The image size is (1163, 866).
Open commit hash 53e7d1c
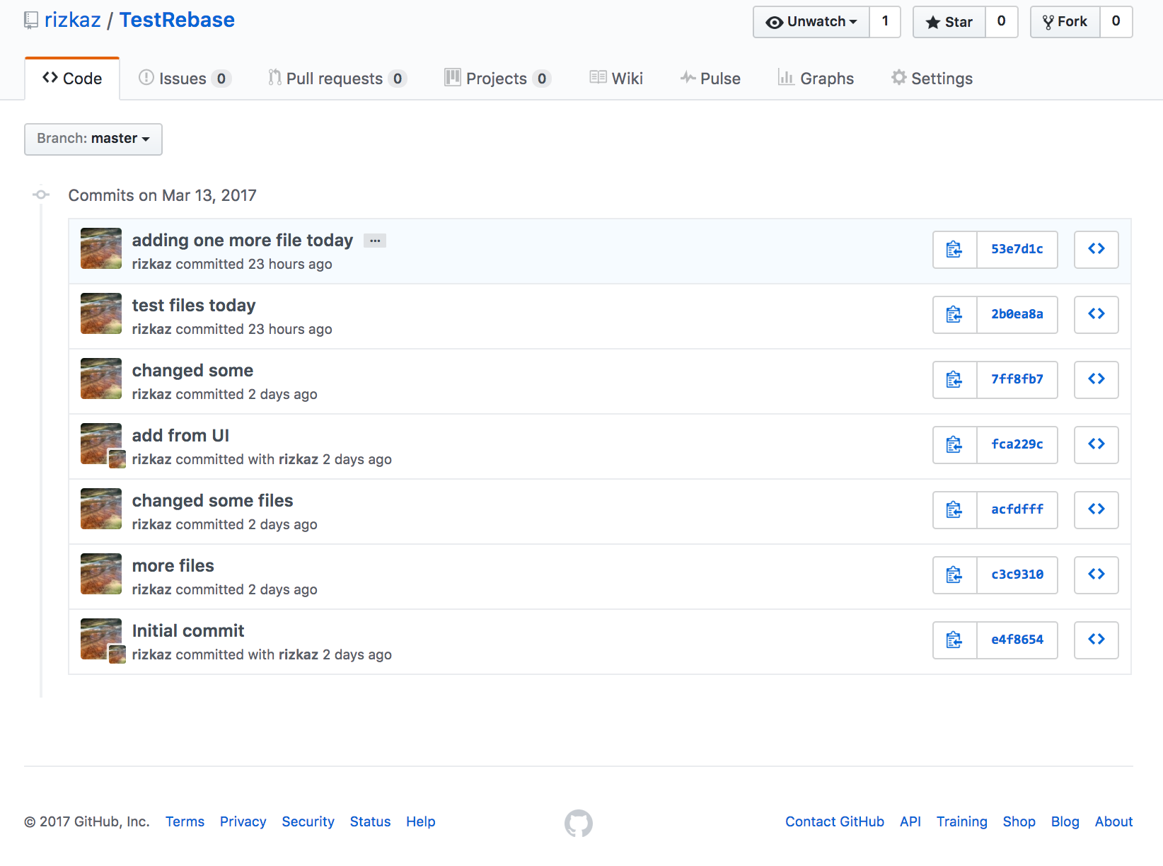tap(1017, 250)
